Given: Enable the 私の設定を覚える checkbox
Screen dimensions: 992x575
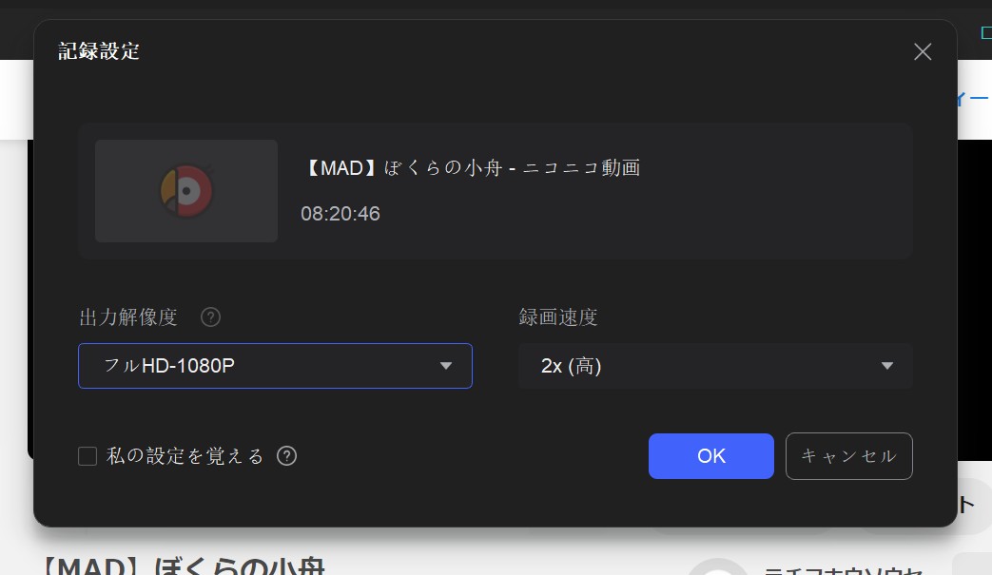Looking at the screenshot, I should coord(88,456).
